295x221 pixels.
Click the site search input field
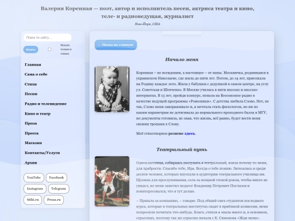48,38
